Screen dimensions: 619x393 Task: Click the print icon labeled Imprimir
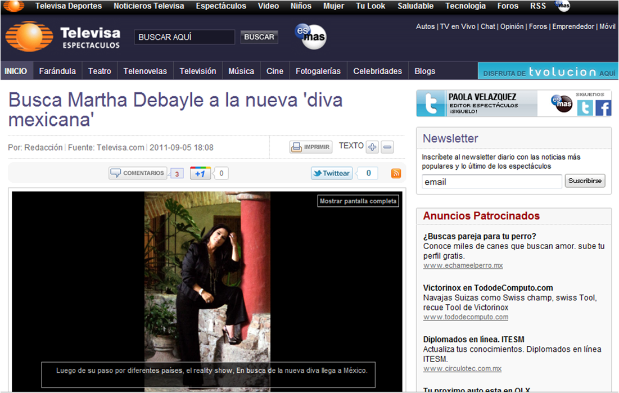(311, 147)
